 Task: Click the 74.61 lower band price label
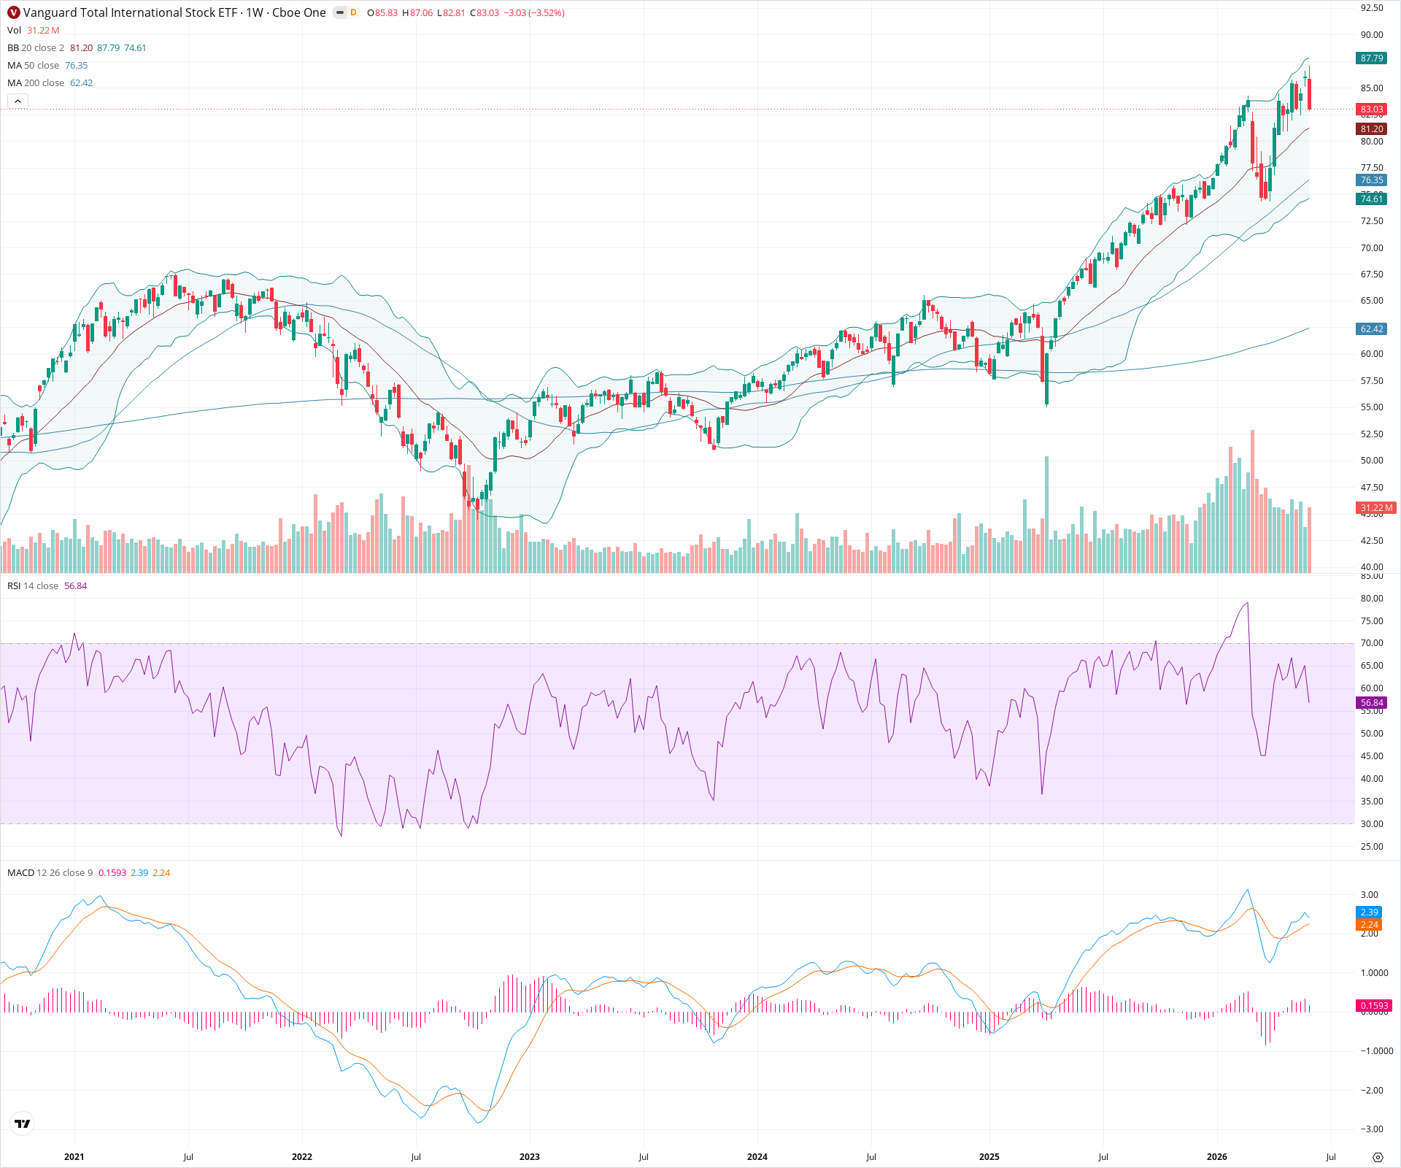coord(1372,199)
